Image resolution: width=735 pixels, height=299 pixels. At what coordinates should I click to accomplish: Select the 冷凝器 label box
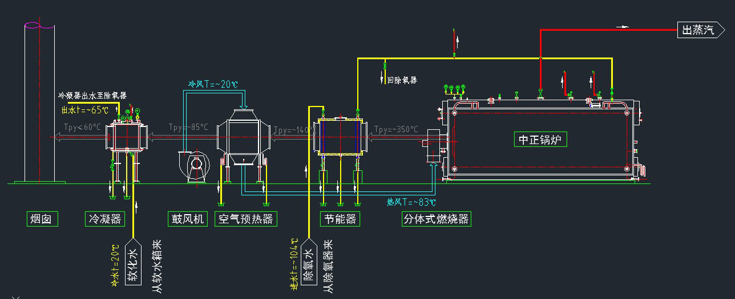tap(104, 219)
